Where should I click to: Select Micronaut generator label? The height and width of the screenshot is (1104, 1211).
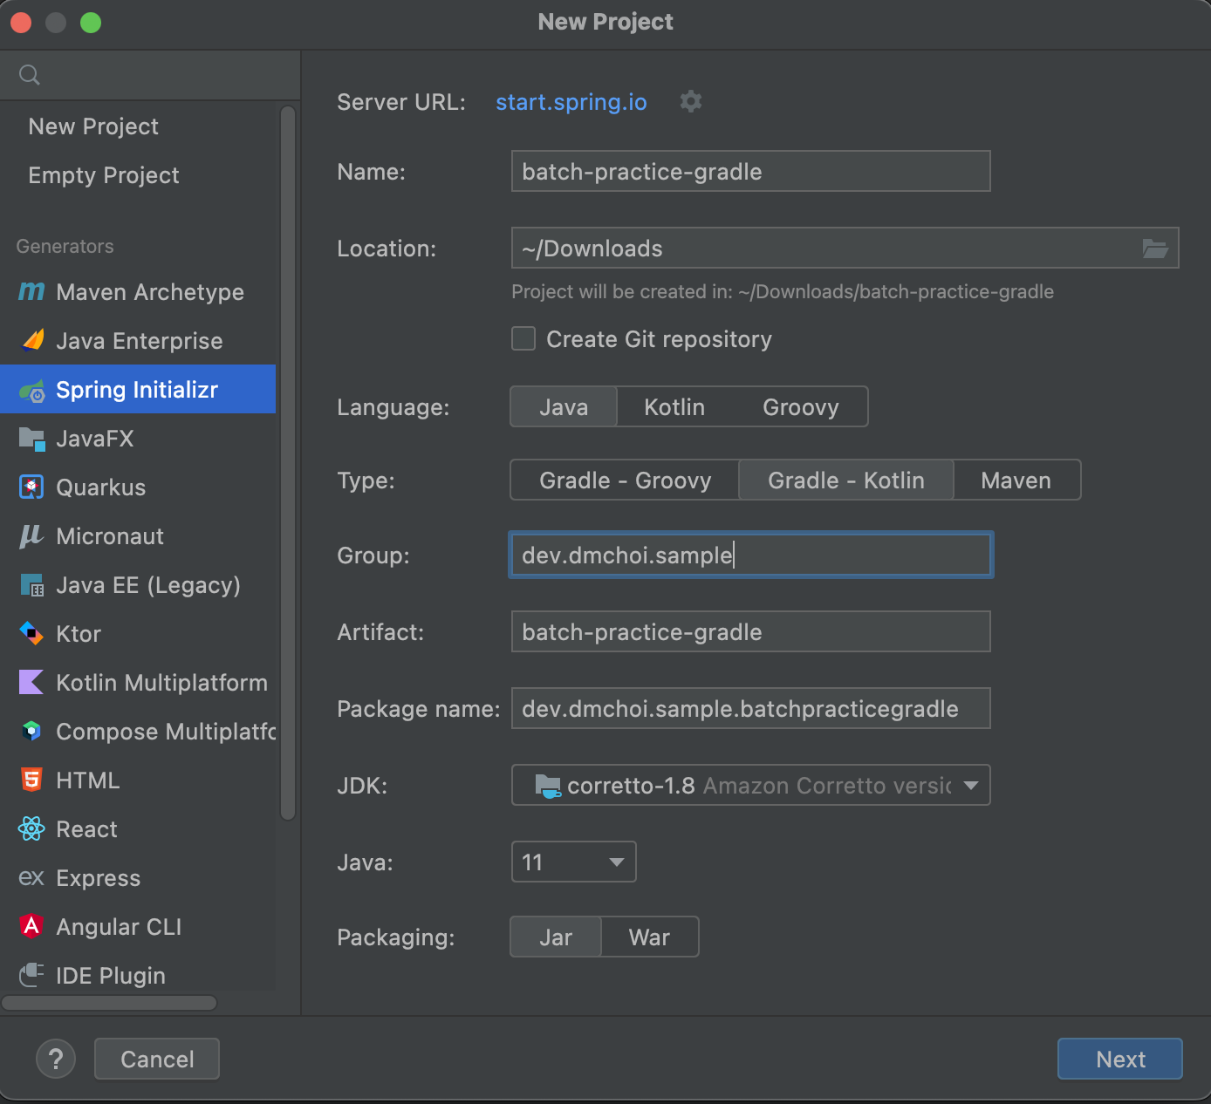[x=110, y=536]
